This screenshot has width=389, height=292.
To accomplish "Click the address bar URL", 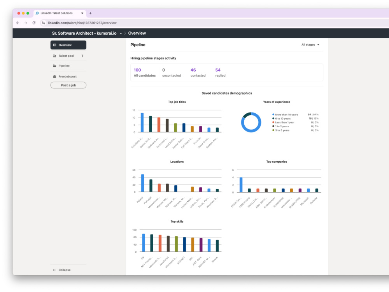I will tap(82, 23).
